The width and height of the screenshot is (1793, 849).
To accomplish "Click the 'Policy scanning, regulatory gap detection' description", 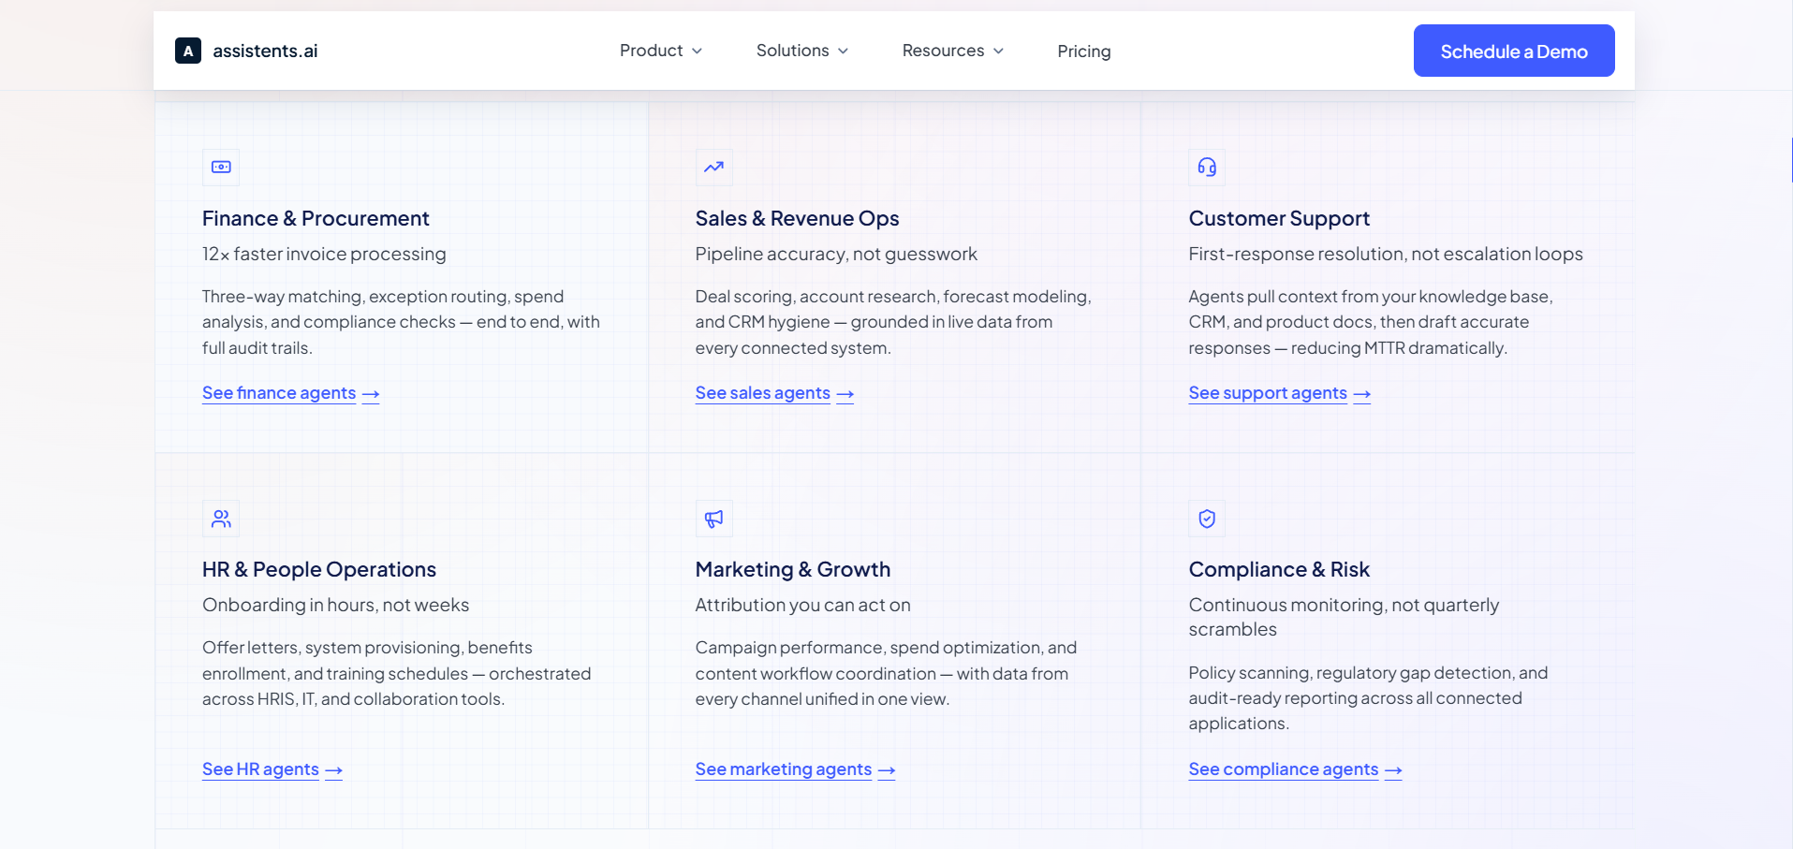I will click(1368, 697).
